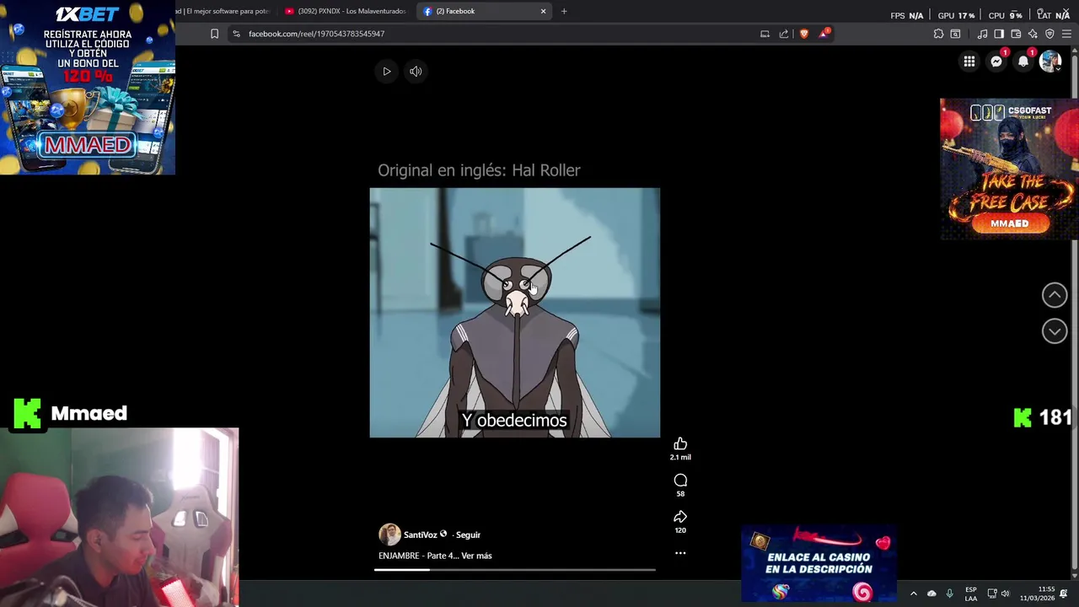Open Windows notification center bell
The height and width of the screenshot is (607, 1079).
coord(1063,594)
